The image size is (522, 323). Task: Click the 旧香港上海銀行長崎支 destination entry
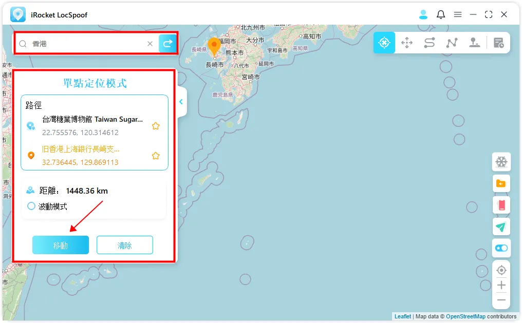click(81, 149)
